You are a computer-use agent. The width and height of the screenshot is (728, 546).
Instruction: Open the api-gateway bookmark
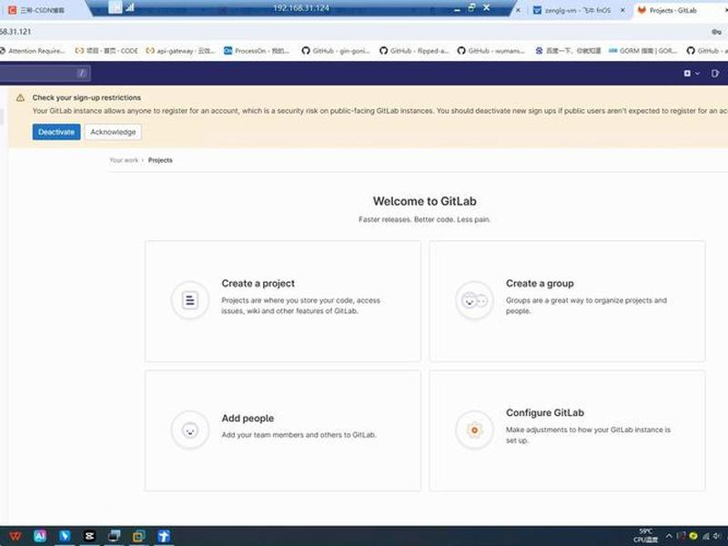(180, 51)
